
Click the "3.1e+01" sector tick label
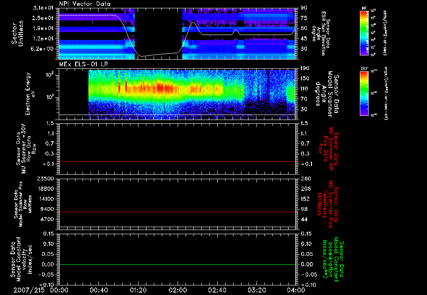(43, 8)
